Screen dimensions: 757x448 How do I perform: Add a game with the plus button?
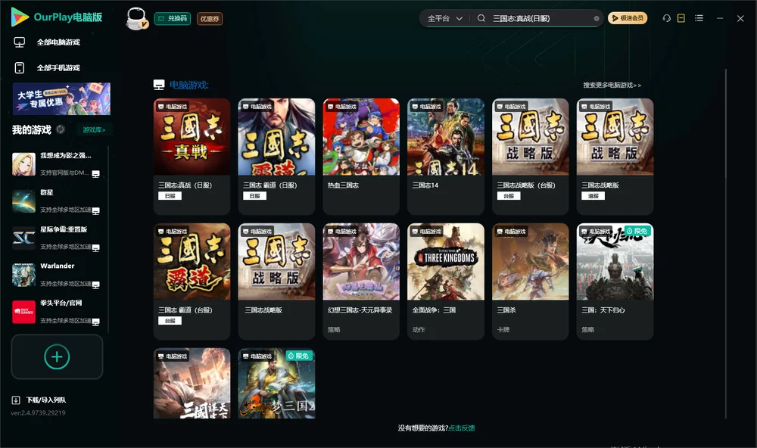tap(57, 356)
